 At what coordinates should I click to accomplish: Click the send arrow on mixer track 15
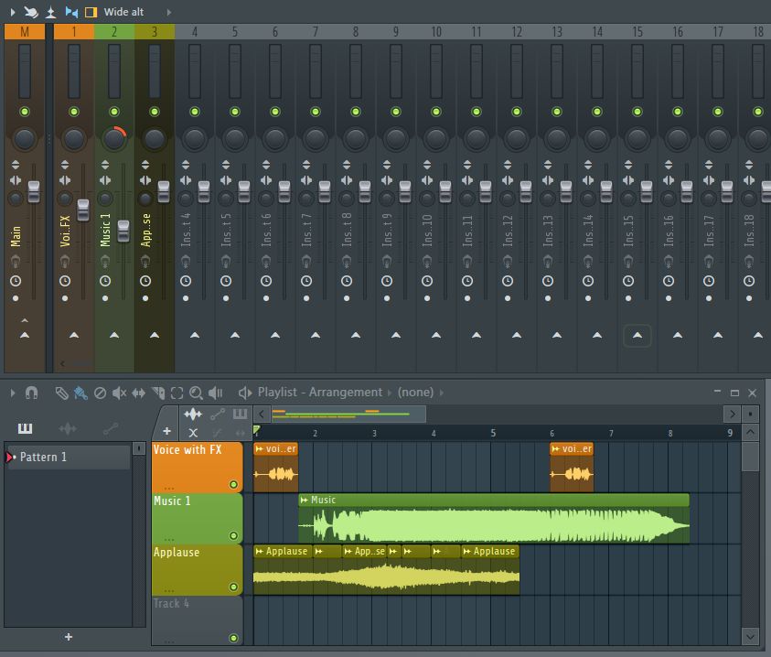coord(637,336)
